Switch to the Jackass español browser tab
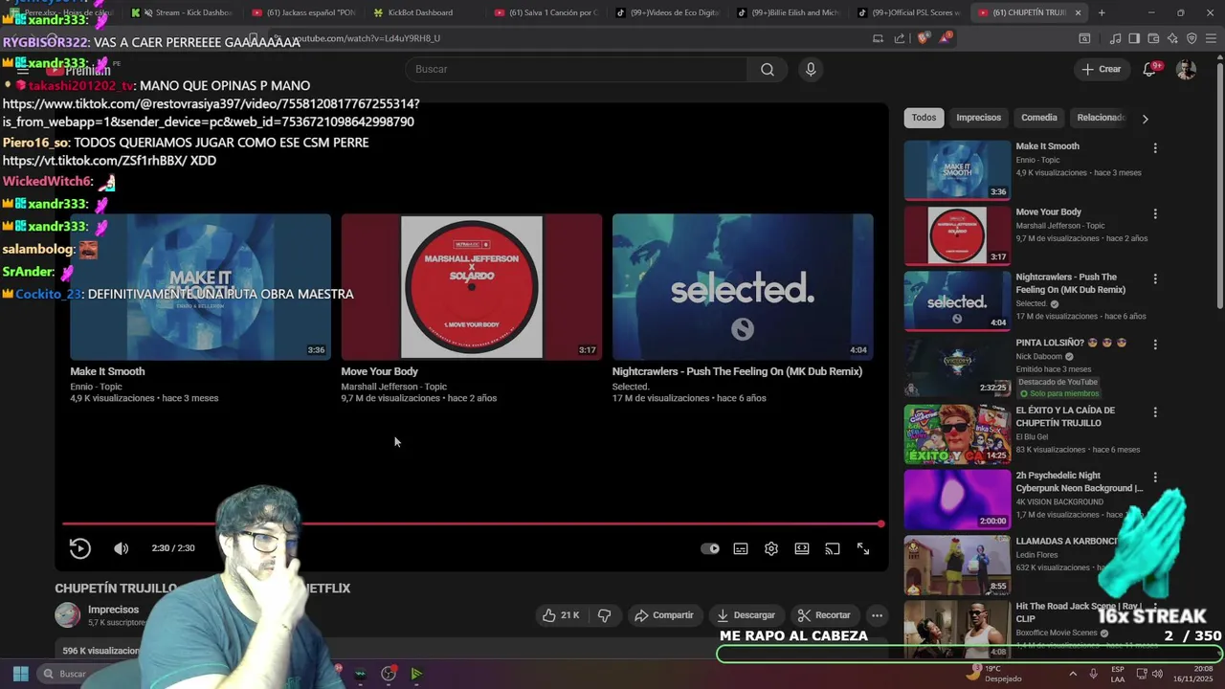The height and width of the screenshot is (689, 1225). click(304, 12)
